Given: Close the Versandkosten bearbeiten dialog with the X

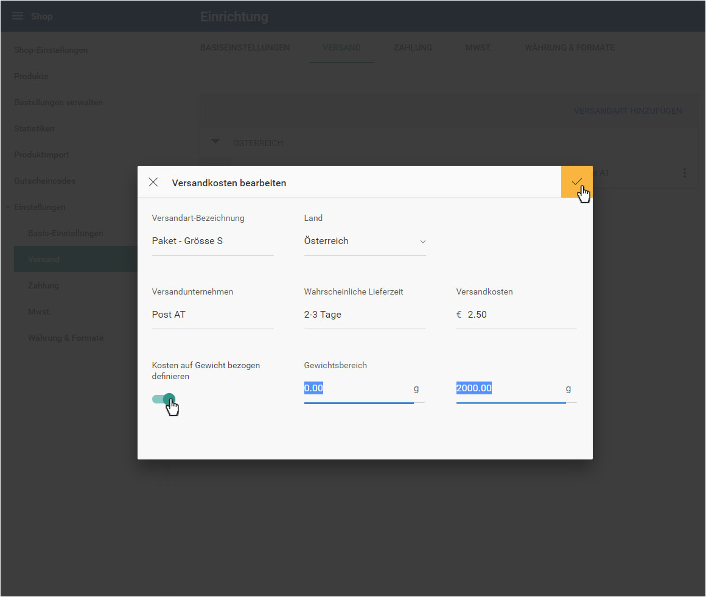Looking at the screenshot, I should click(x=153, y=182).
